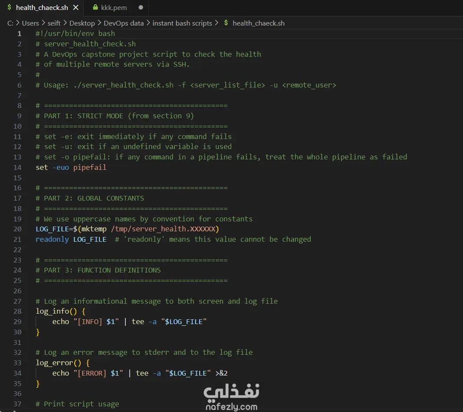The width and height of the screenshot is (463, 412).
Task: Click the 'LOG_FILE=$(mktemp' assignment line
Action: [127, 229]
